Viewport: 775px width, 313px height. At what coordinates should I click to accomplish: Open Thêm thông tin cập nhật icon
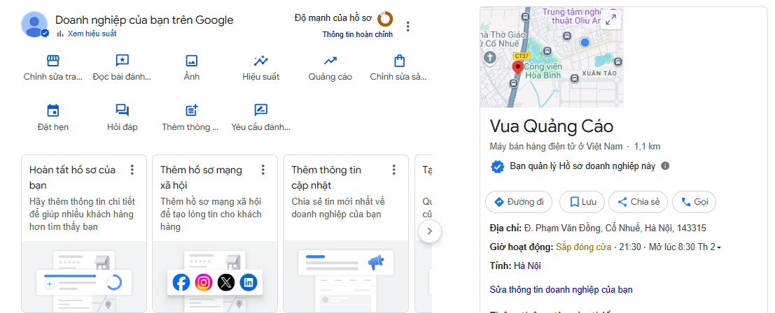pyautogui.click(x=191, y=110)
